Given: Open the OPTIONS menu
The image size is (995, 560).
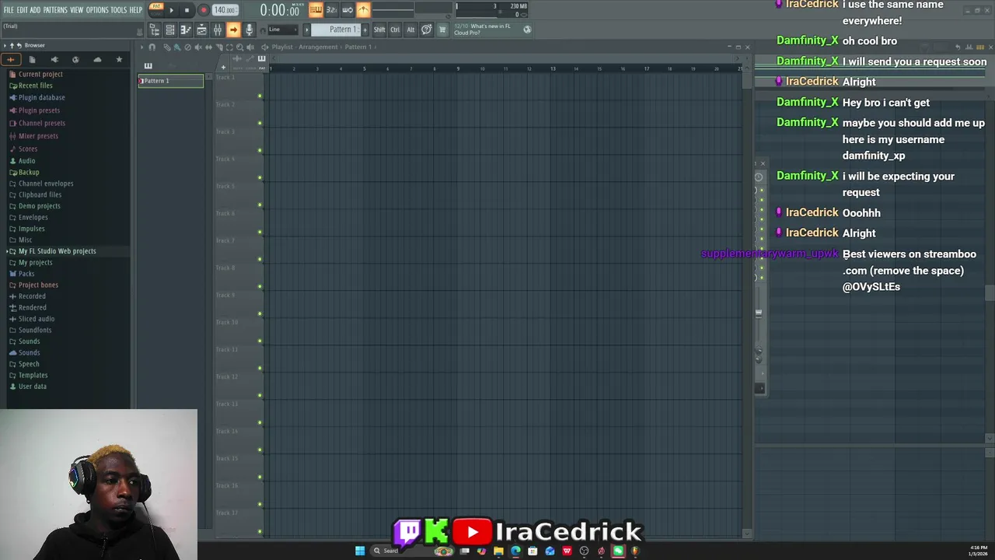Looking at the screenshot, I should 97,10.
